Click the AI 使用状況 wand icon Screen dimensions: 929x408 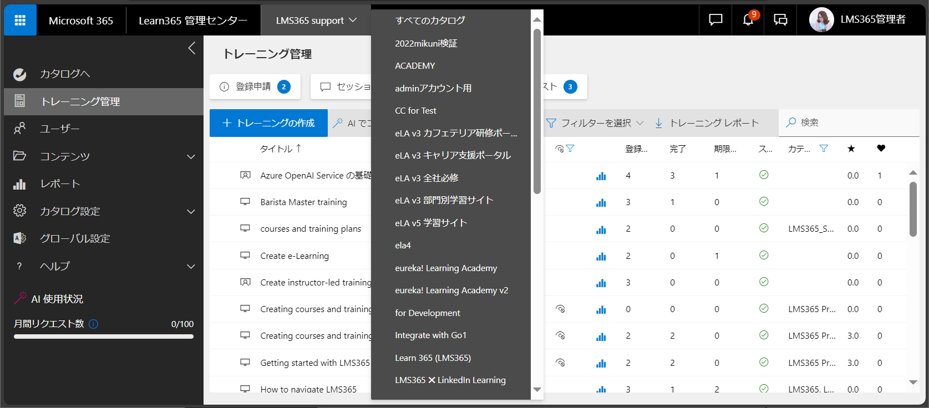click(x=21, y=298)
